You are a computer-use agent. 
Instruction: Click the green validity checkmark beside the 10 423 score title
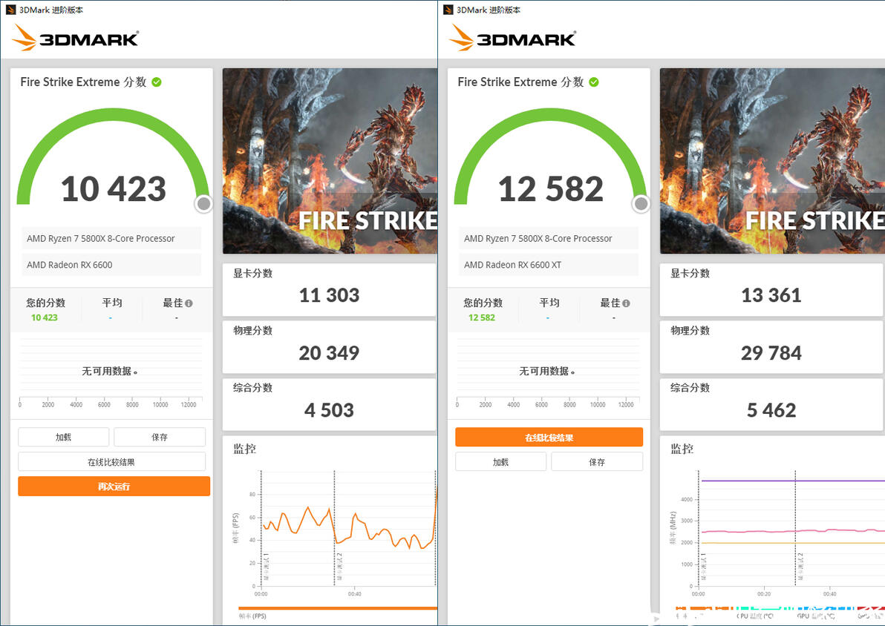[157, 82]
